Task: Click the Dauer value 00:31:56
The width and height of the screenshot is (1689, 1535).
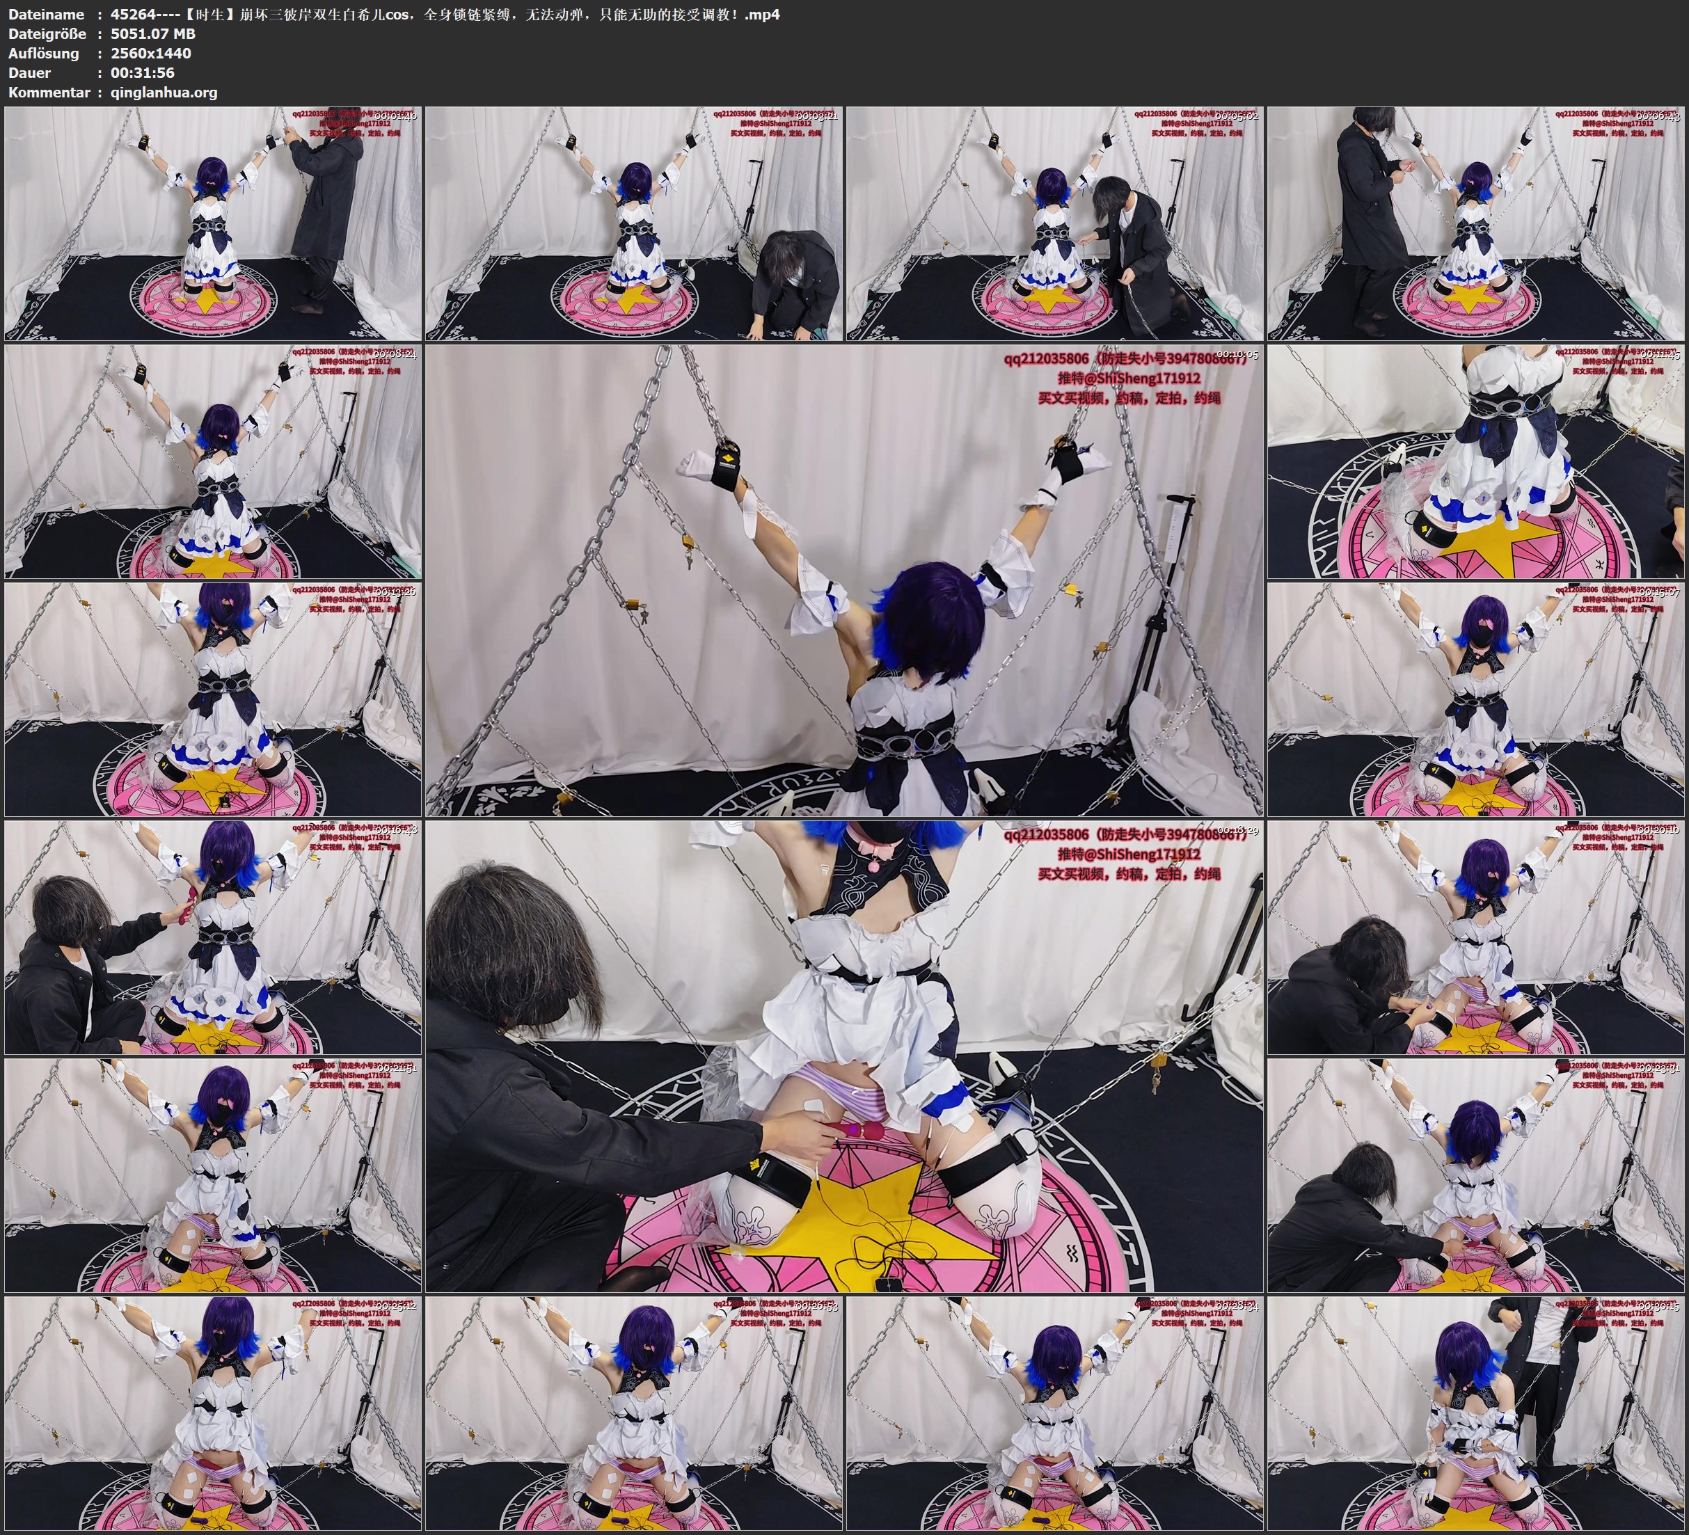Action: click(143, 73)
